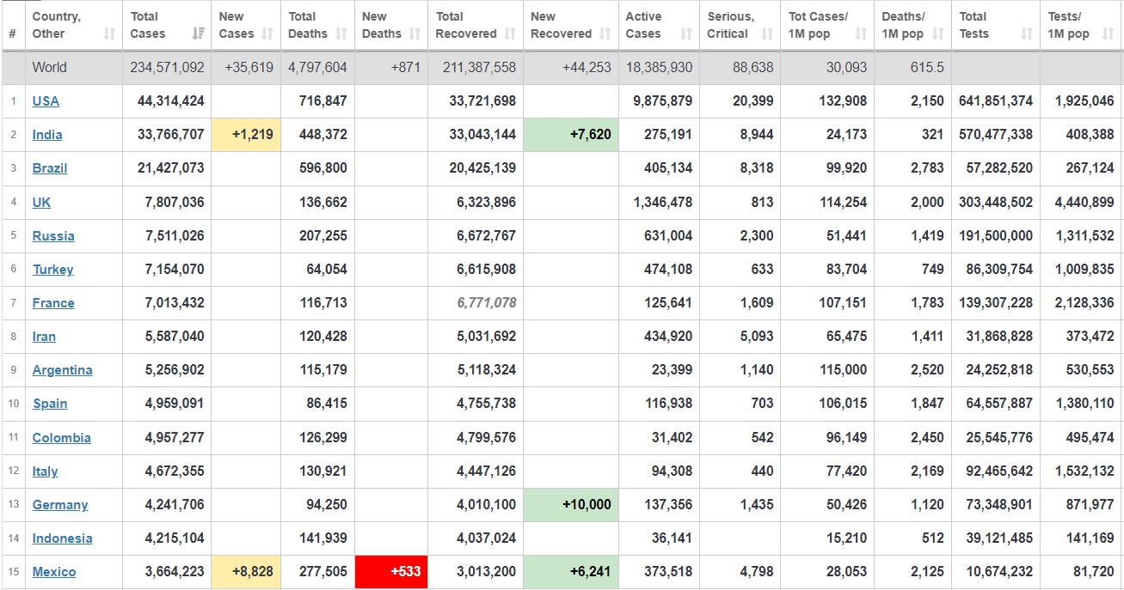The height and width of the screenshot is (590, 1124).
Task: Click Mexico's red +533 new deaths cell
Action: pos(390,572)
